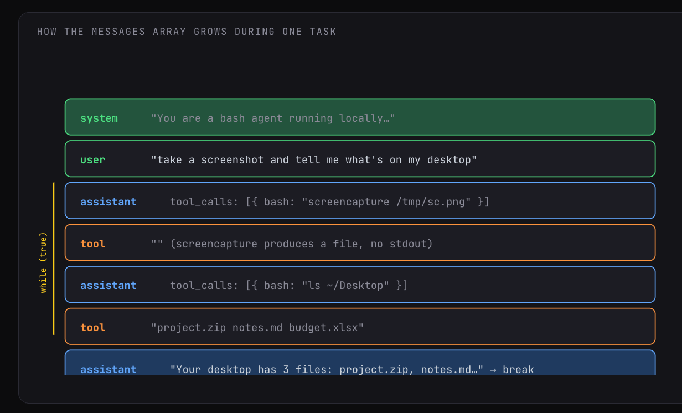682x413 pixels.
Task: Click the "user" role label
Action: [x=93, y=160]
